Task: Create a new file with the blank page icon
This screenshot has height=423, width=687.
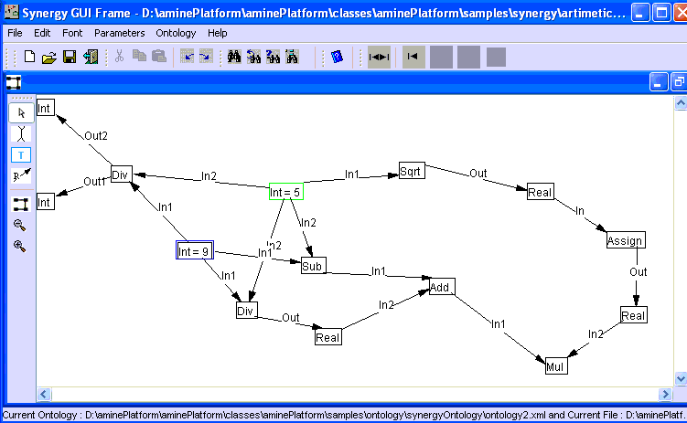Action: [29, 57]
